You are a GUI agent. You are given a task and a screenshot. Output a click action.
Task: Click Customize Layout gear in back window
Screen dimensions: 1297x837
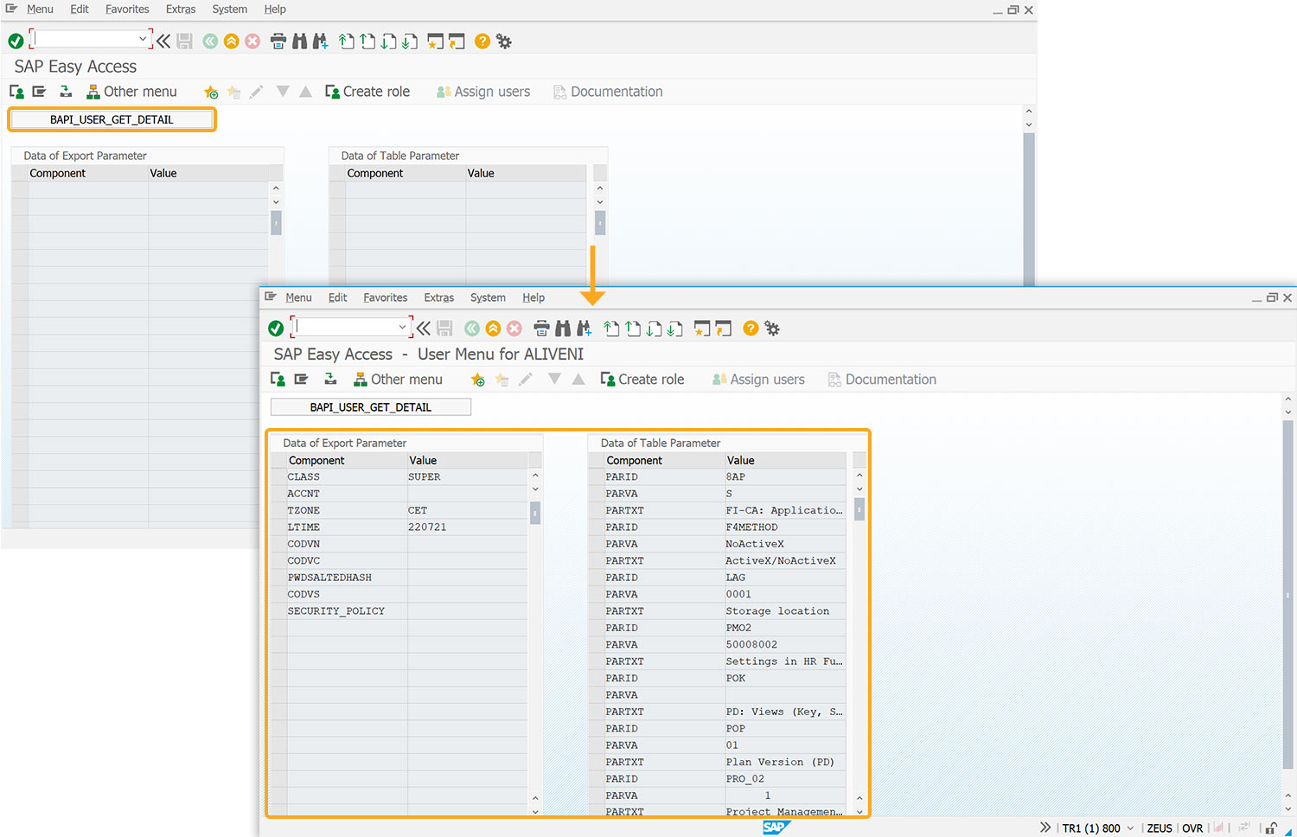coord(504,42)
